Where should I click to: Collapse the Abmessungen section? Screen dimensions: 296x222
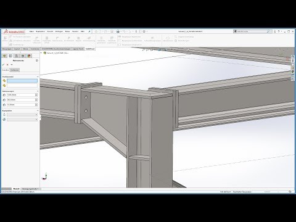point(38,91)
